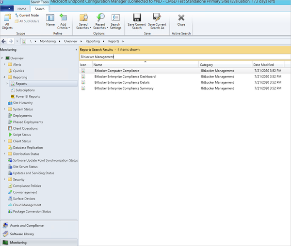Viewport: 291px width, 246px height.
Task: Open Co-management node
Action: [22, 192]
